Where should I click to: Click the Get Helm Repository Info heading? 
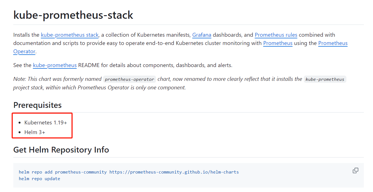tap(61, 150)
